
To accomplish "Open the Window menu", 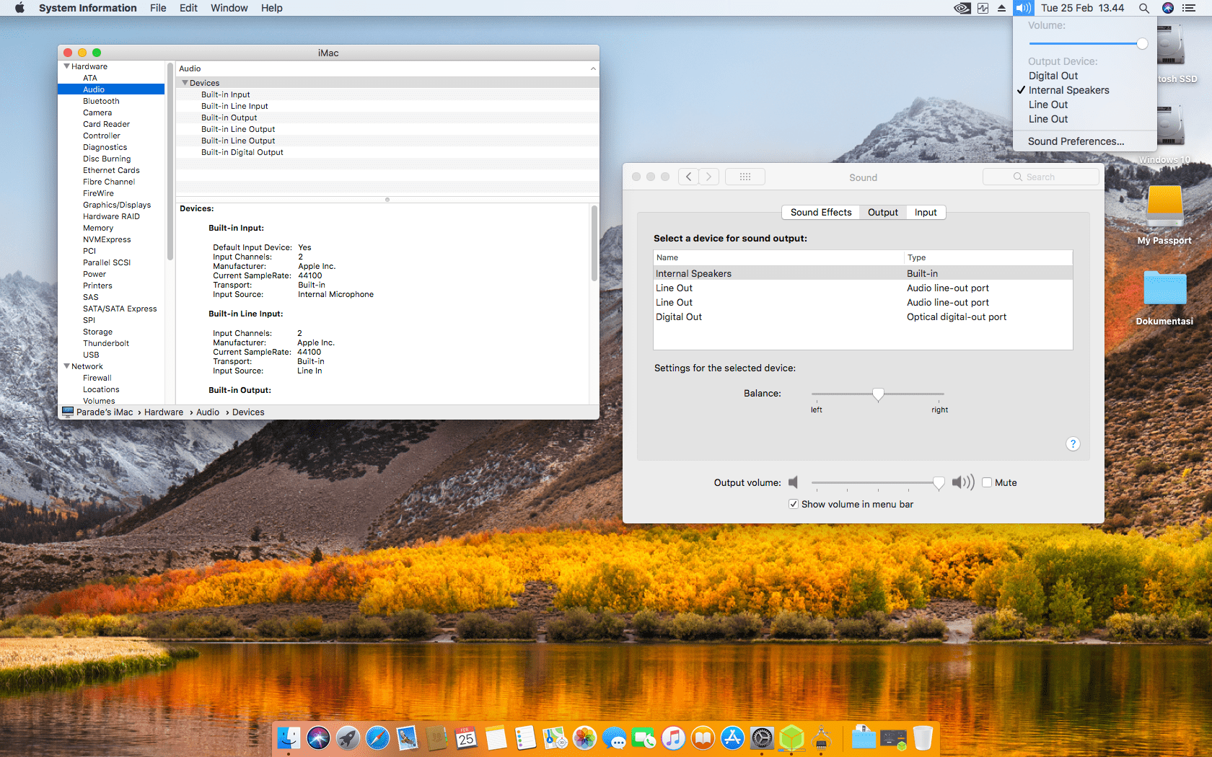I will [229, 8].
